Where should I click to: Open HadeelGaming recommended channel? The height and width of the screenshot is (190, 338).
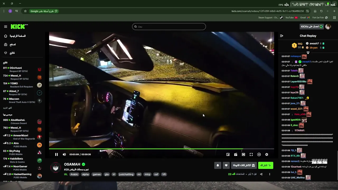(x=22, y=176)
